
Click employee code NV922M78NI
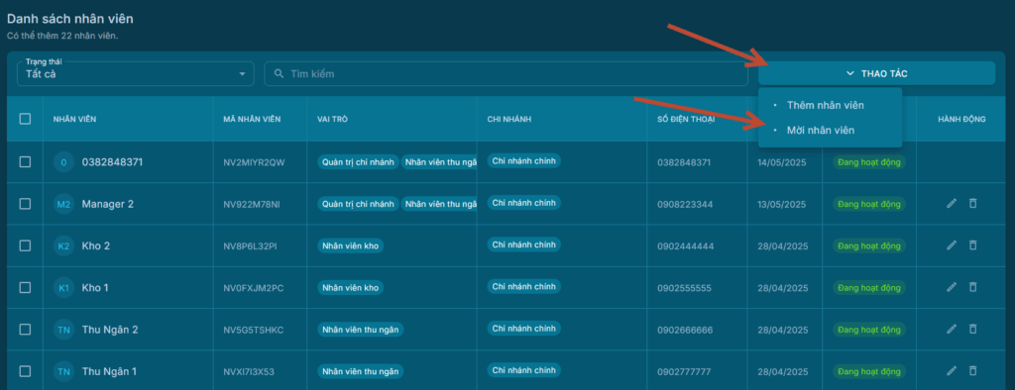click(252, 204)
